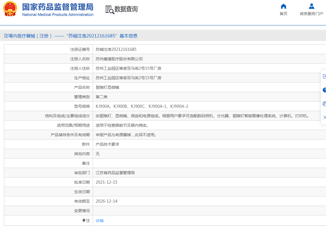Screen dimensions: 326x228
Task: Click the document icon before 境内医疗器械（注册）
Action: pyautogui.click(x=5, y=36)
